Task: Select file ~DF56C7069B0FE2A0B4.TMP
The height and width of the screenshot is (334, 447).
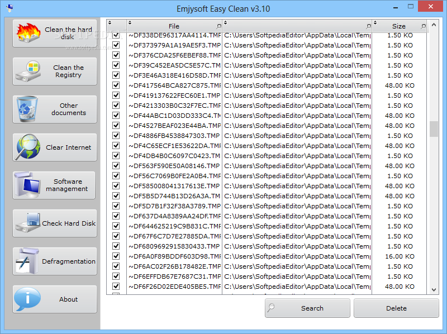Action: (x=174, y=176)
